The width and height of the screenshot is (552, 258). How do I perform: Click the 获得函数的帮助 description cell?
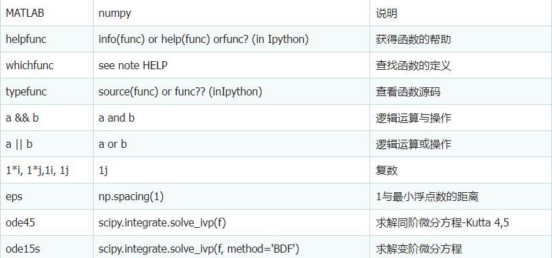point(461,39)
